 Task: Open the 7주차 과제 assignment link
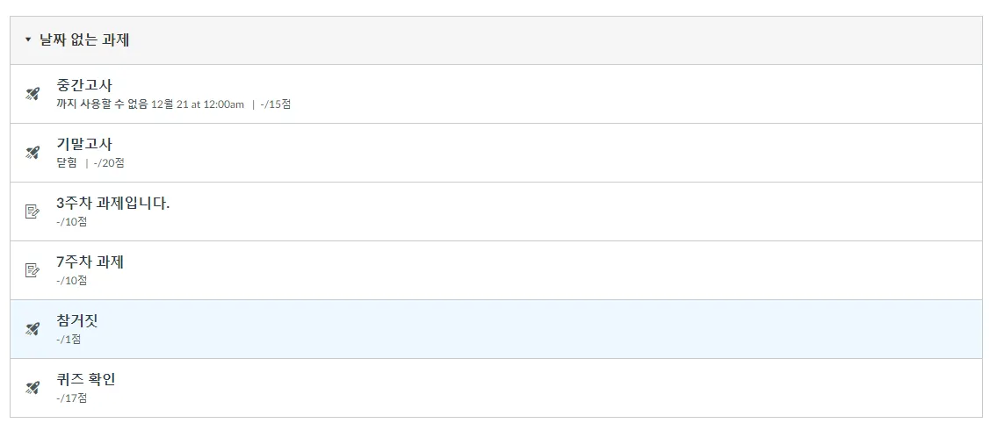pos(90,262)
